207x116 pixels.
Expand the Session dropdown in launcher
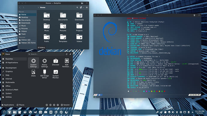pyautogui.click(x=66, y=105)
